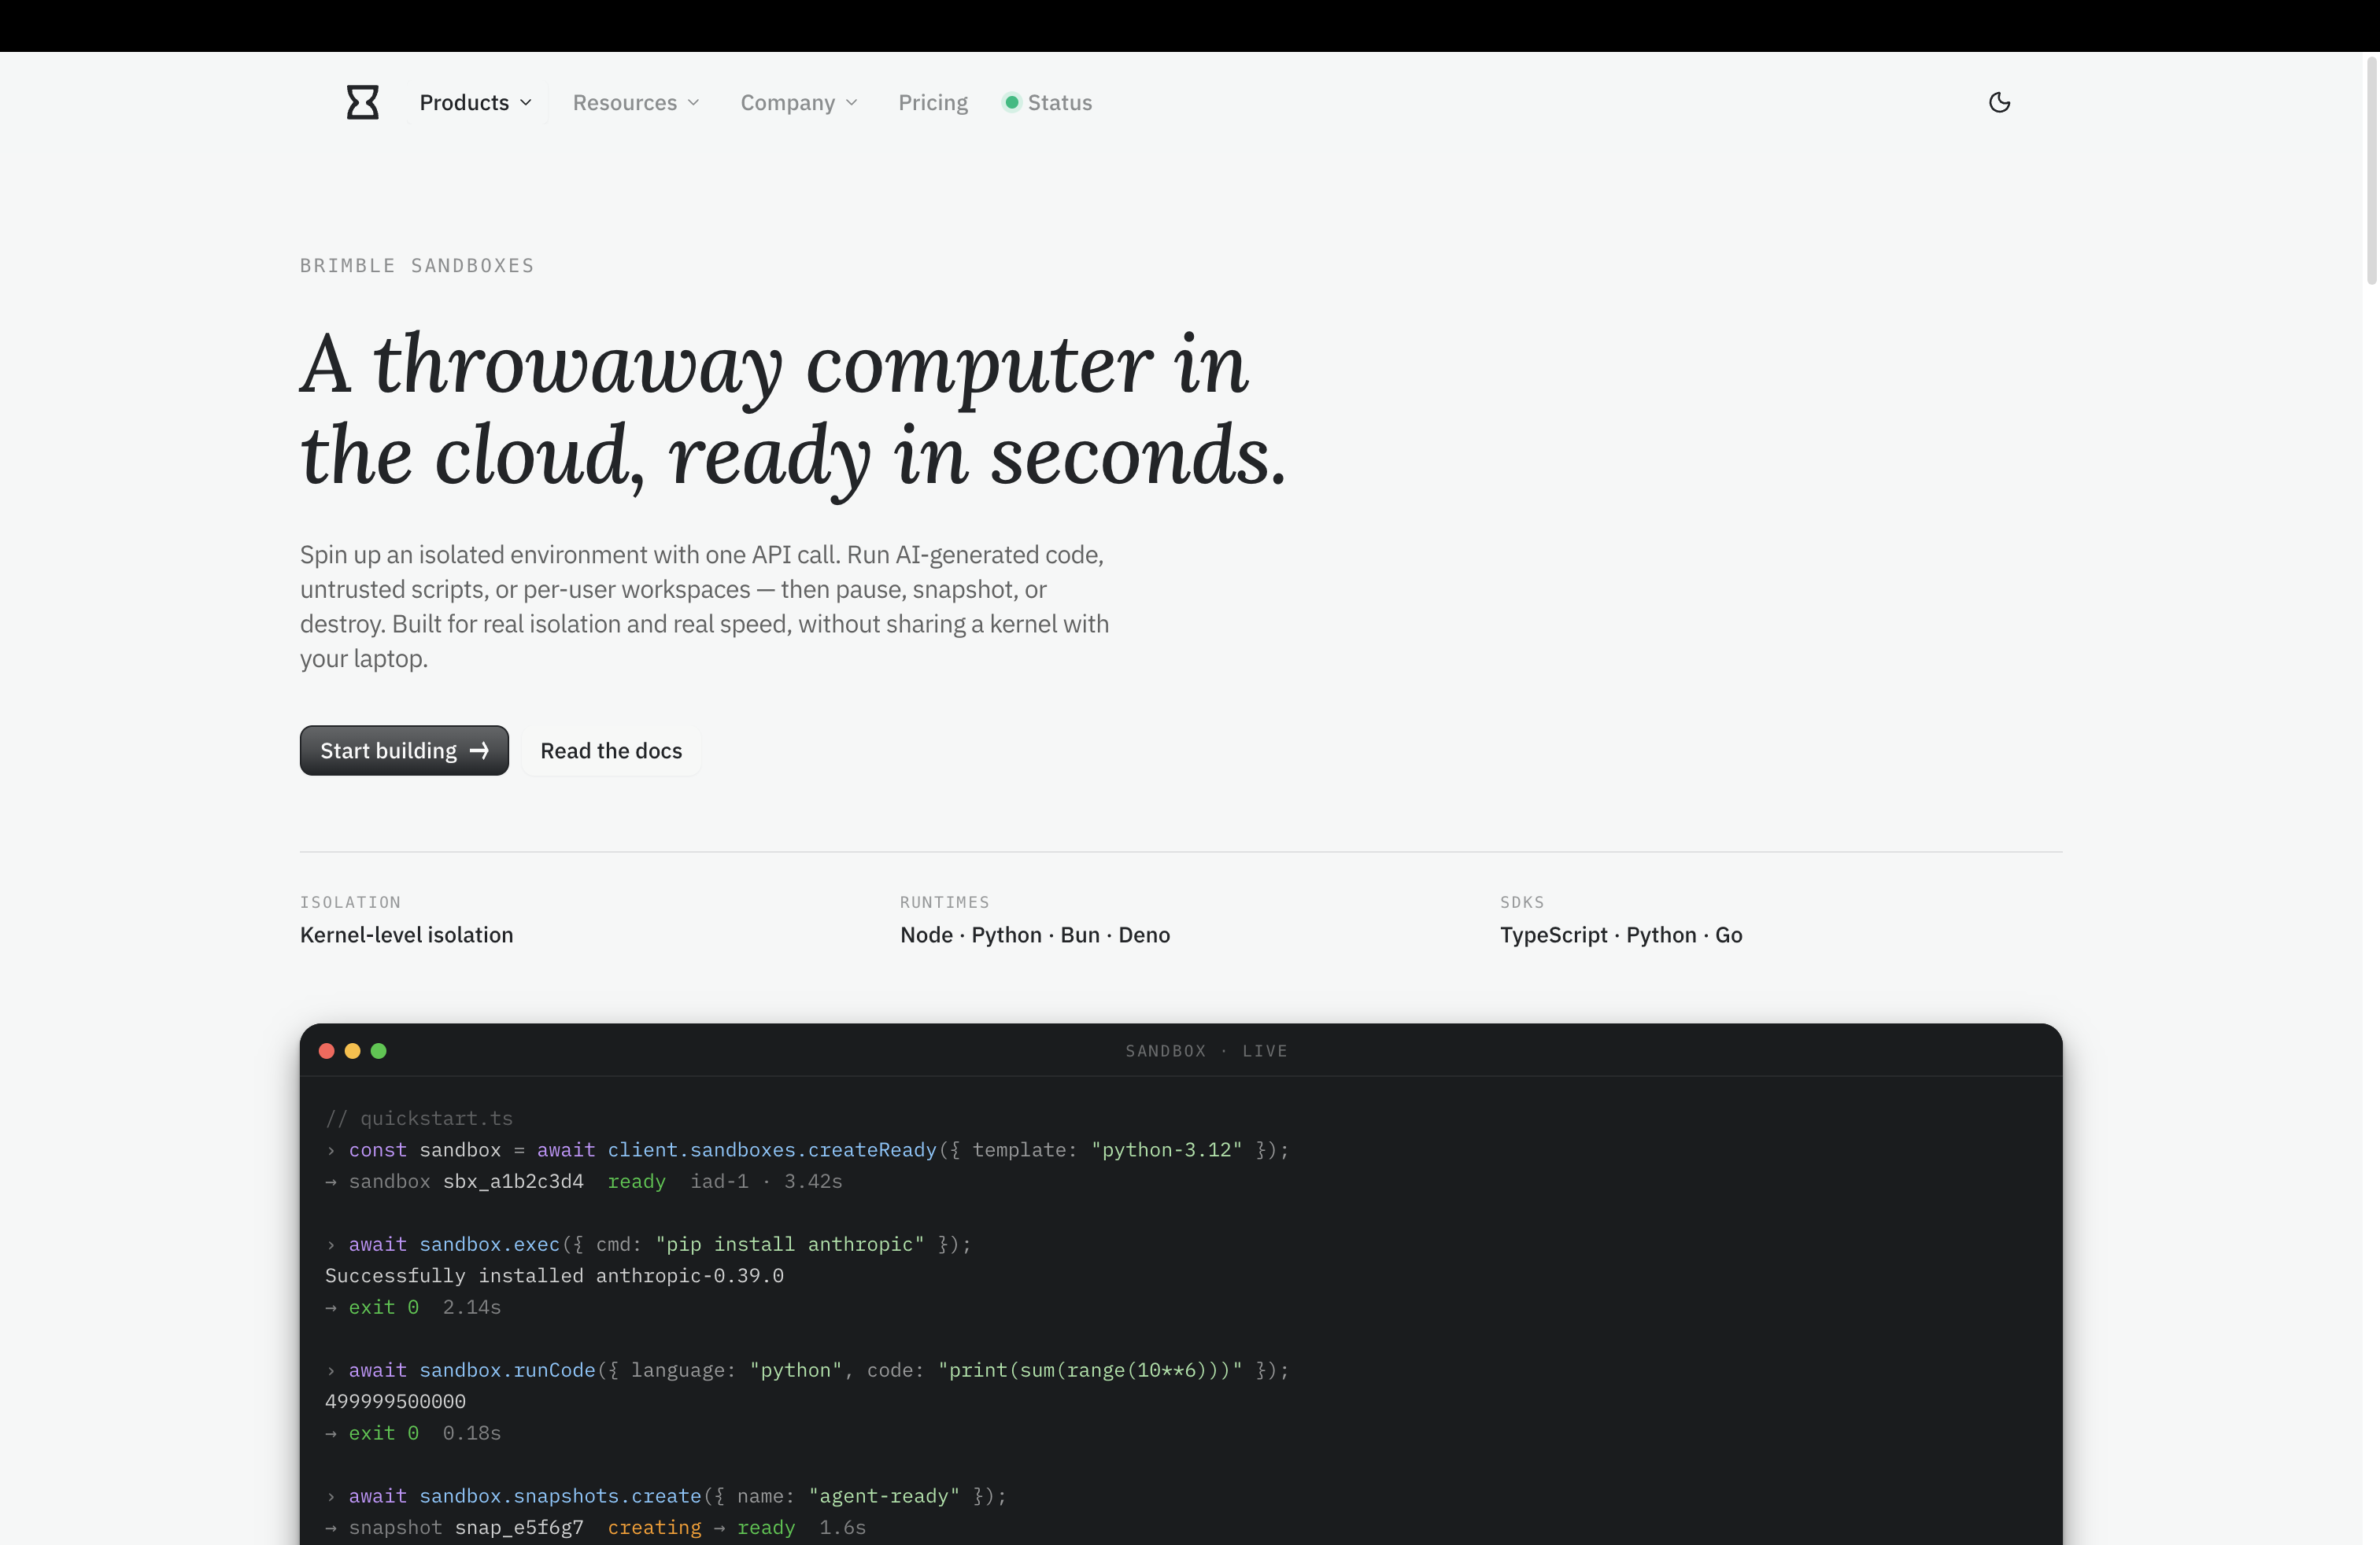Click the page vertical scrollbar
The height and width of the screenshot is (1545, 2380).
click(x=2371, y=172)
